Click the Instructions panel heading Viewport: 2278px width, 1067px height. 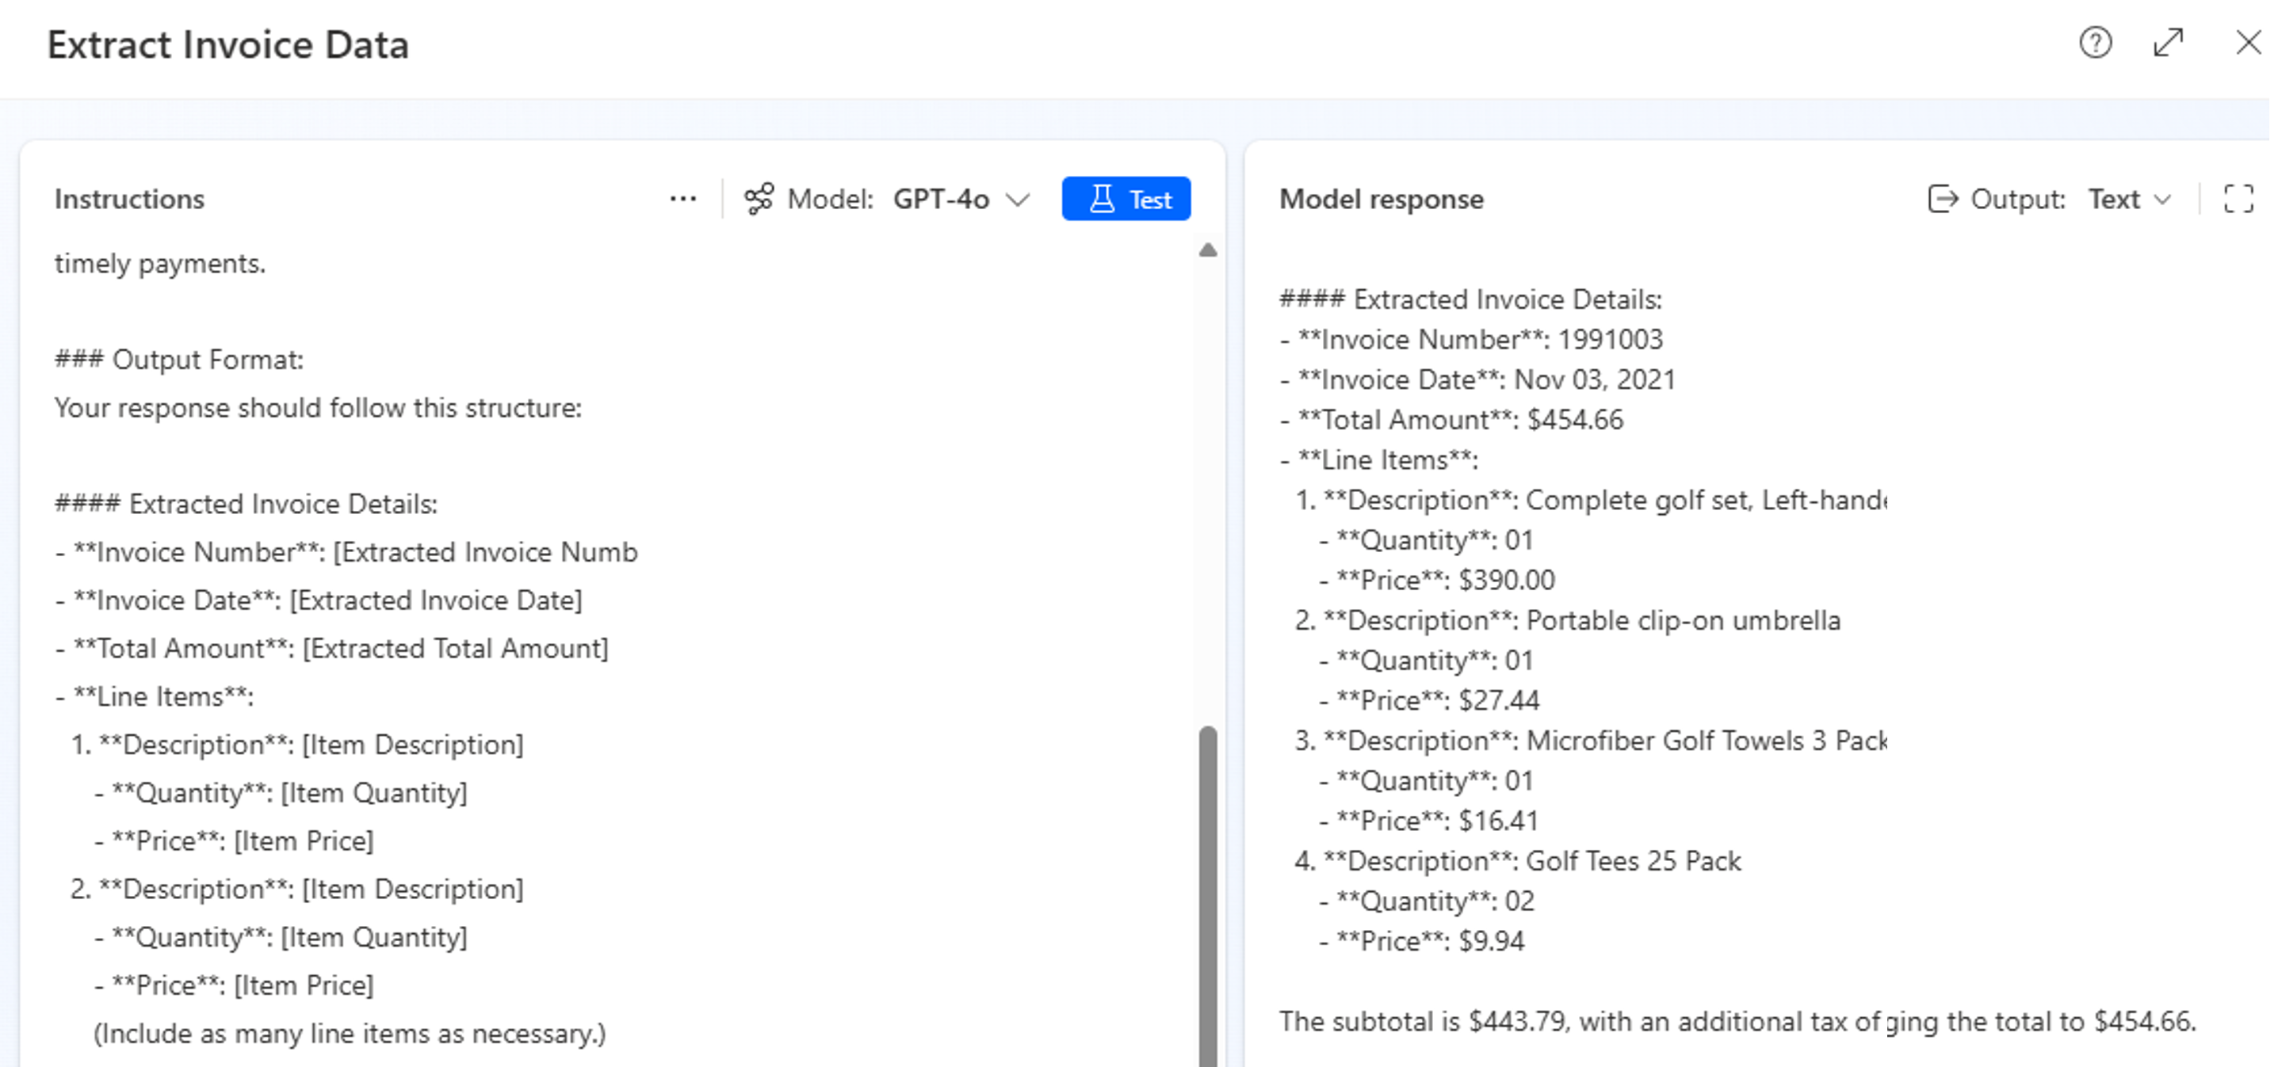pos(129,199)
